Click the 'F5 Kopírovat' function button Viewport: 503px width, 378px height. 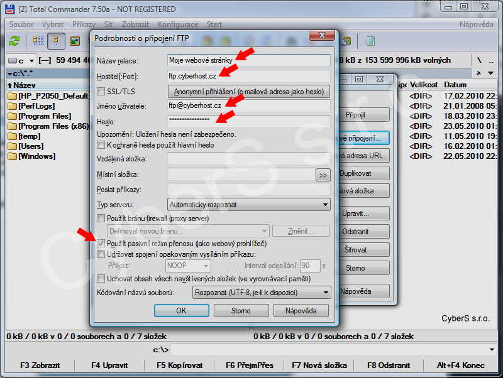[180, 365]
